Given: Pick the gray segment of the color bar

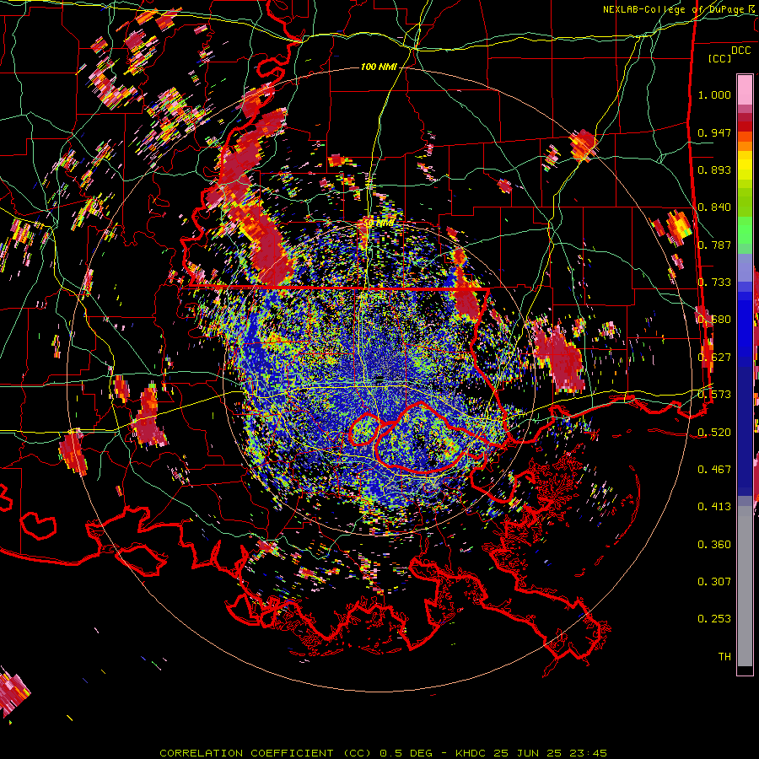Looking at the screenshot, I should [745, 586].
